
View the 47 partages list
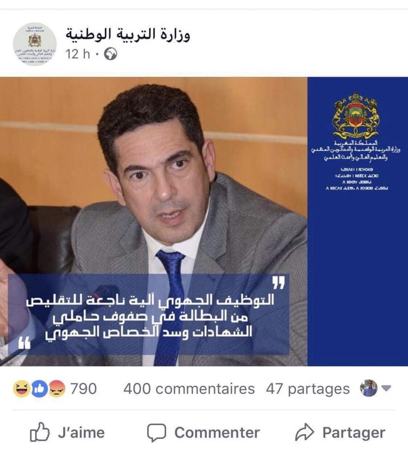(x=308, y=389)
